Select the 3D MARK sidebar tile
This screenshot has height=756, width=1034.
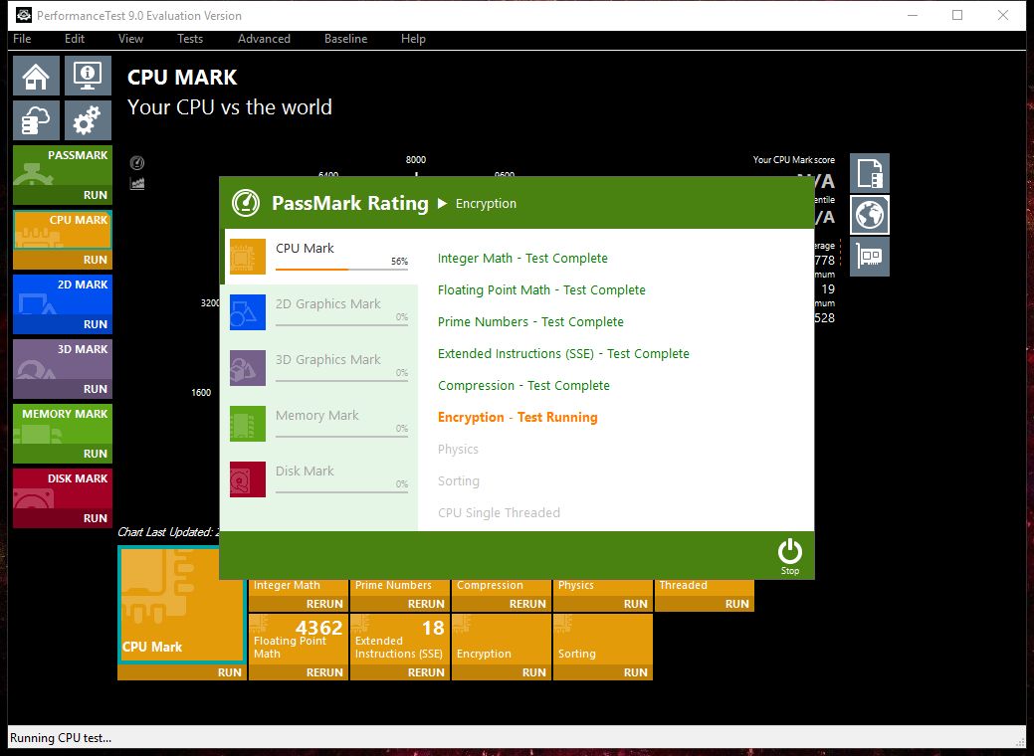63,360
